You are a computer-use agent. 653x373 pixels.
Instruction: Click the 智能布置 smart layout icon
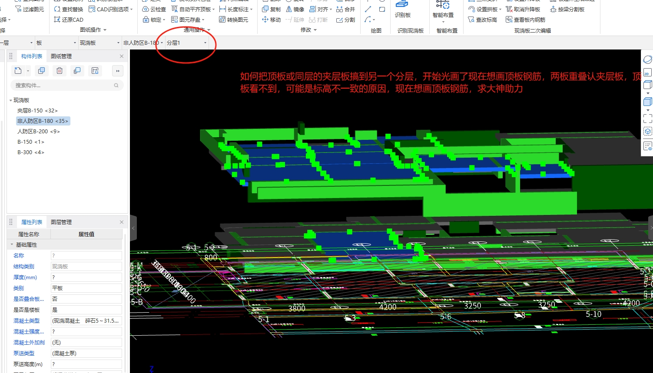(443, 5)
